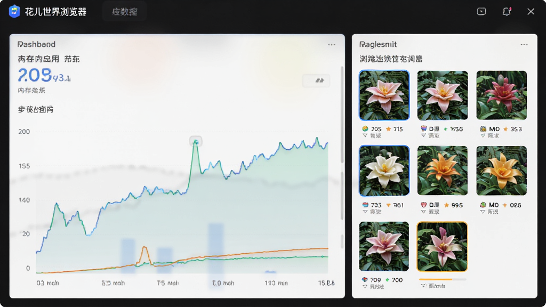
Task: Click the red-blue icon beside 705
Action: click(x=365, y=205)
